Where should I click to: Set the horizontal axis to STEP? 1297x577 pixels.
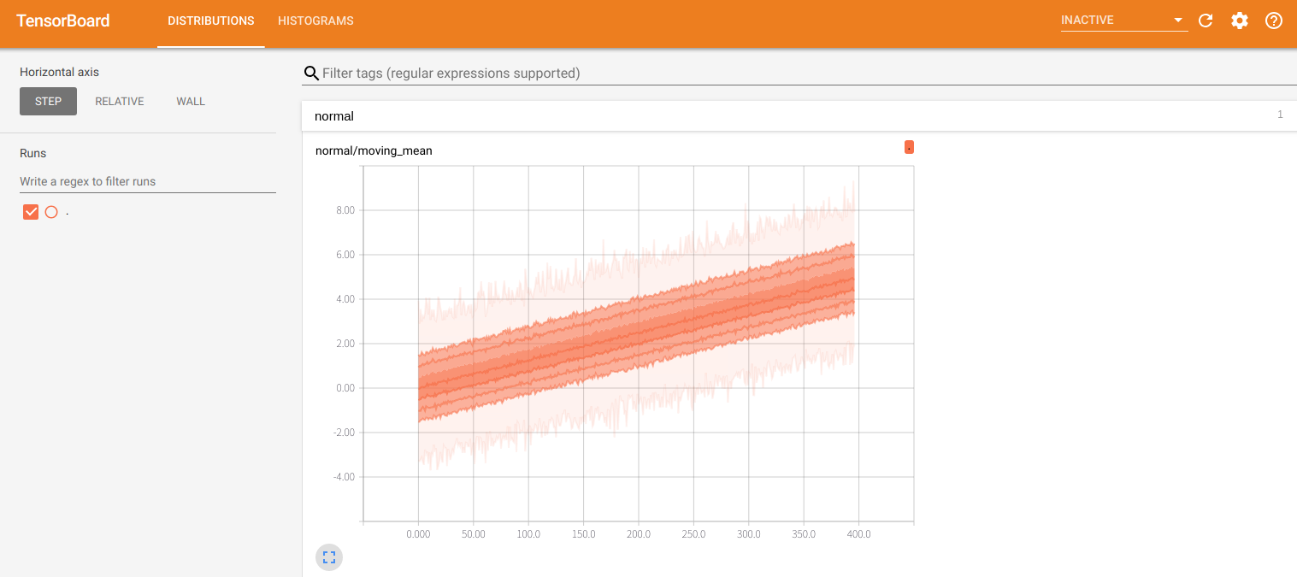48,101
